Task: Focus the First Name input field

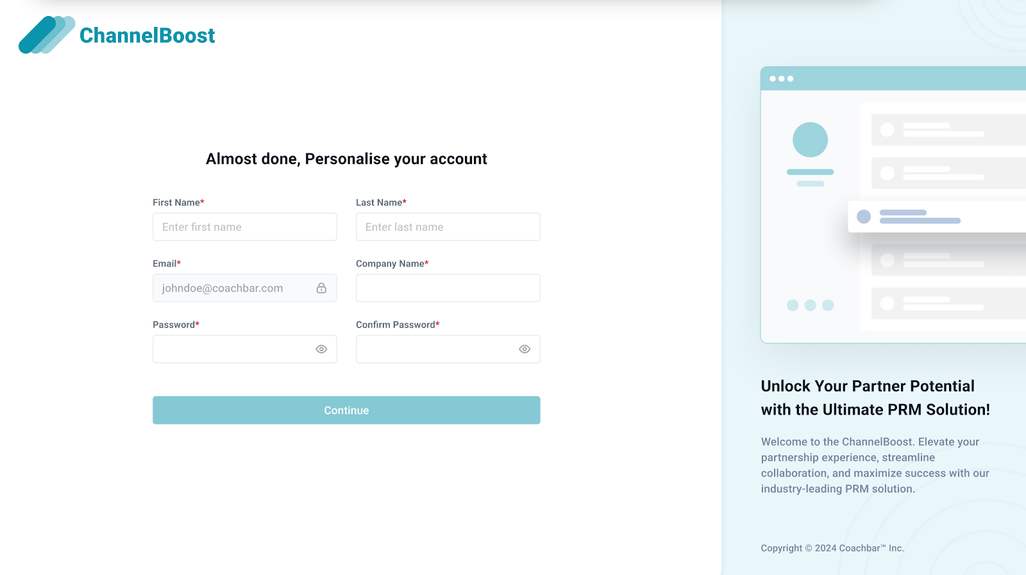Action: 244,227
